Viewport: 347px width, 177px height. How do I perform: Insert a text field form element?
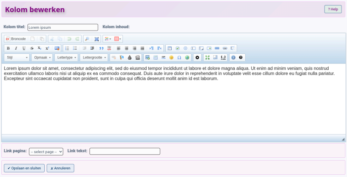click(194, 48)
